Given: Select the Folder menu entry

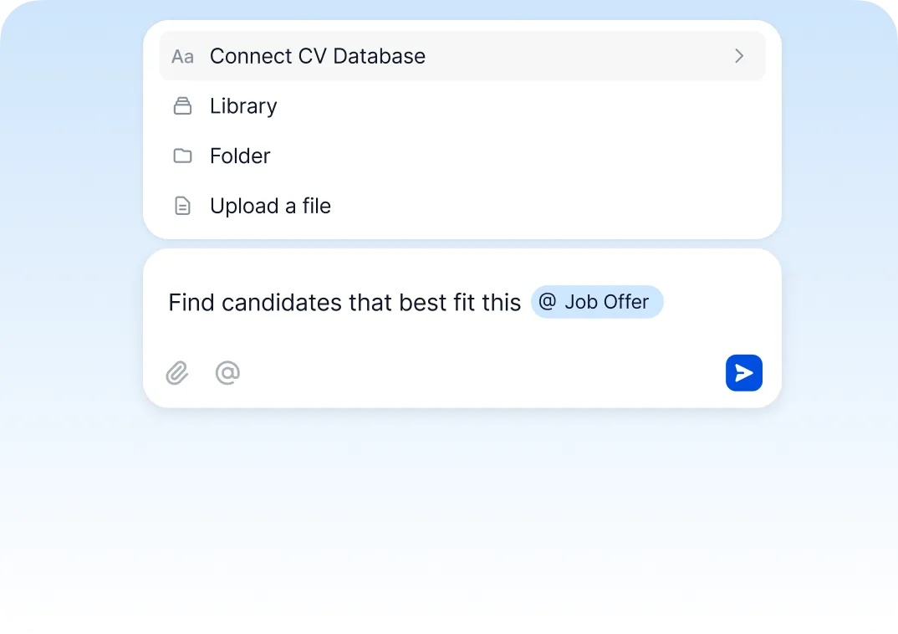Looking at the screenshot, I should tap(240, 156).
